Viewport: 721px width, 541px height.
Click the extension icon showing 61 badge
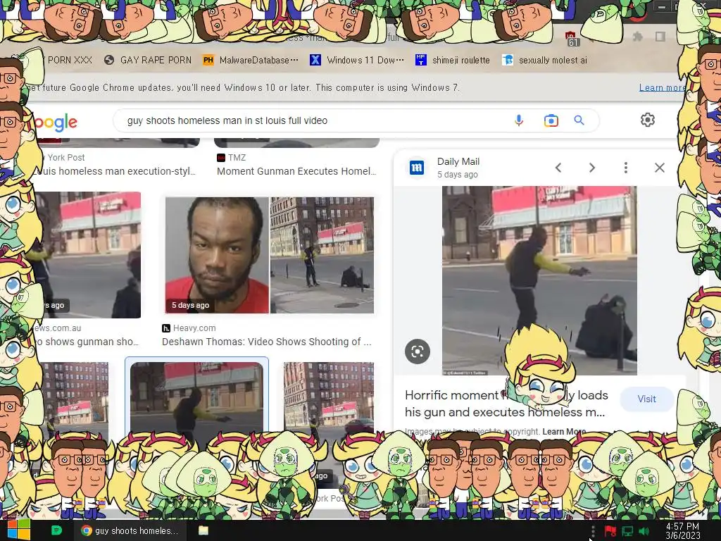click(x=572, y=39)
